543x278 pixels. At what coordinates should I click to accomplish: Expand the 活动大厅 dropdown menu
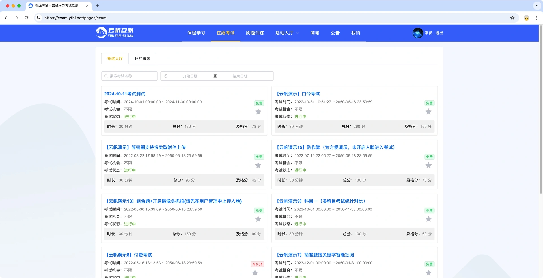tap(287, 33)
